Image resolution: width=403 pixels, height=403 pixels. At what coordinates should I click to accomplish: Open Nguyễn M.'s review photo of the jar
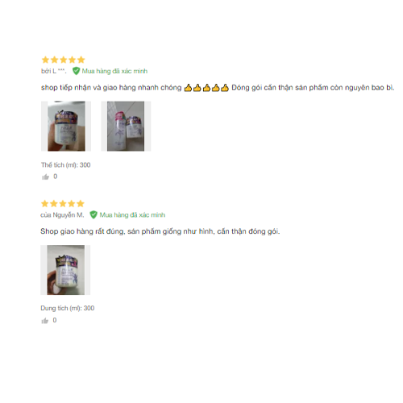[65, 270]
